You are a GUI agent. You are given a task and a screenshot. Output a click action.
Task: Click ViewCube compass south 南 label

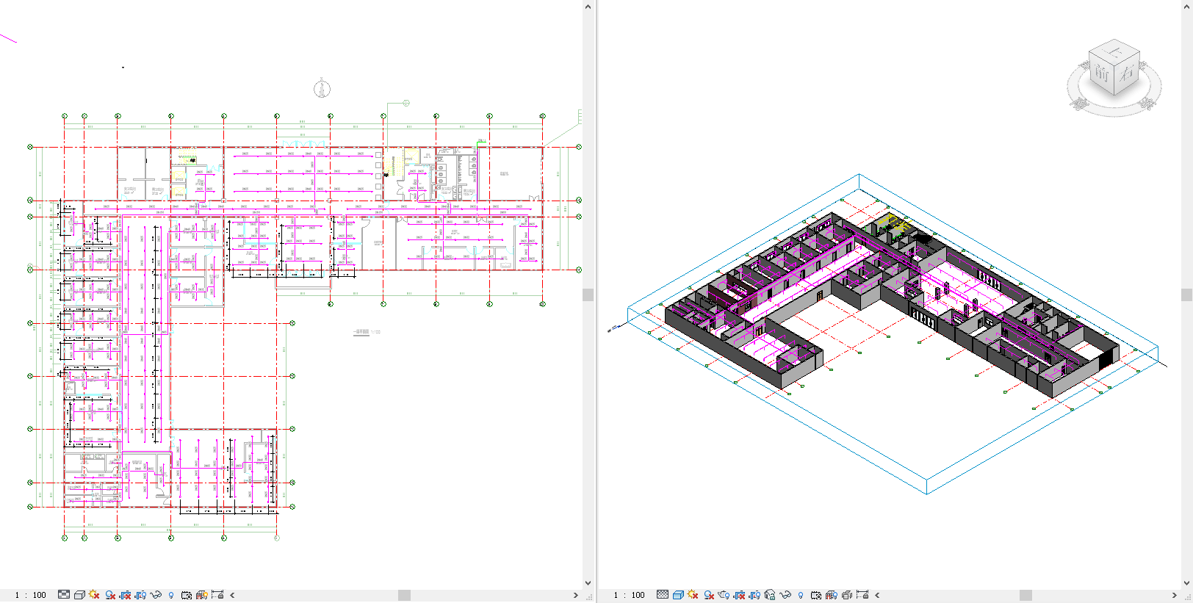tap(1078, 104)
